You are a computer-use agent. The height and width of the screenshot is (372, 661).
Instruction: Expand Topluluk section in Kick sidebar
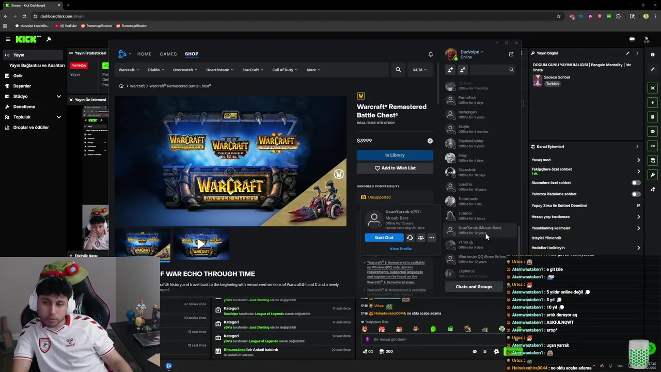[x=58, y=117]
